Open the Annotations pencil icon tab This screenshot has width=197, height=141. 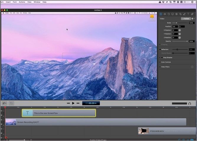[x=184, y=14]
